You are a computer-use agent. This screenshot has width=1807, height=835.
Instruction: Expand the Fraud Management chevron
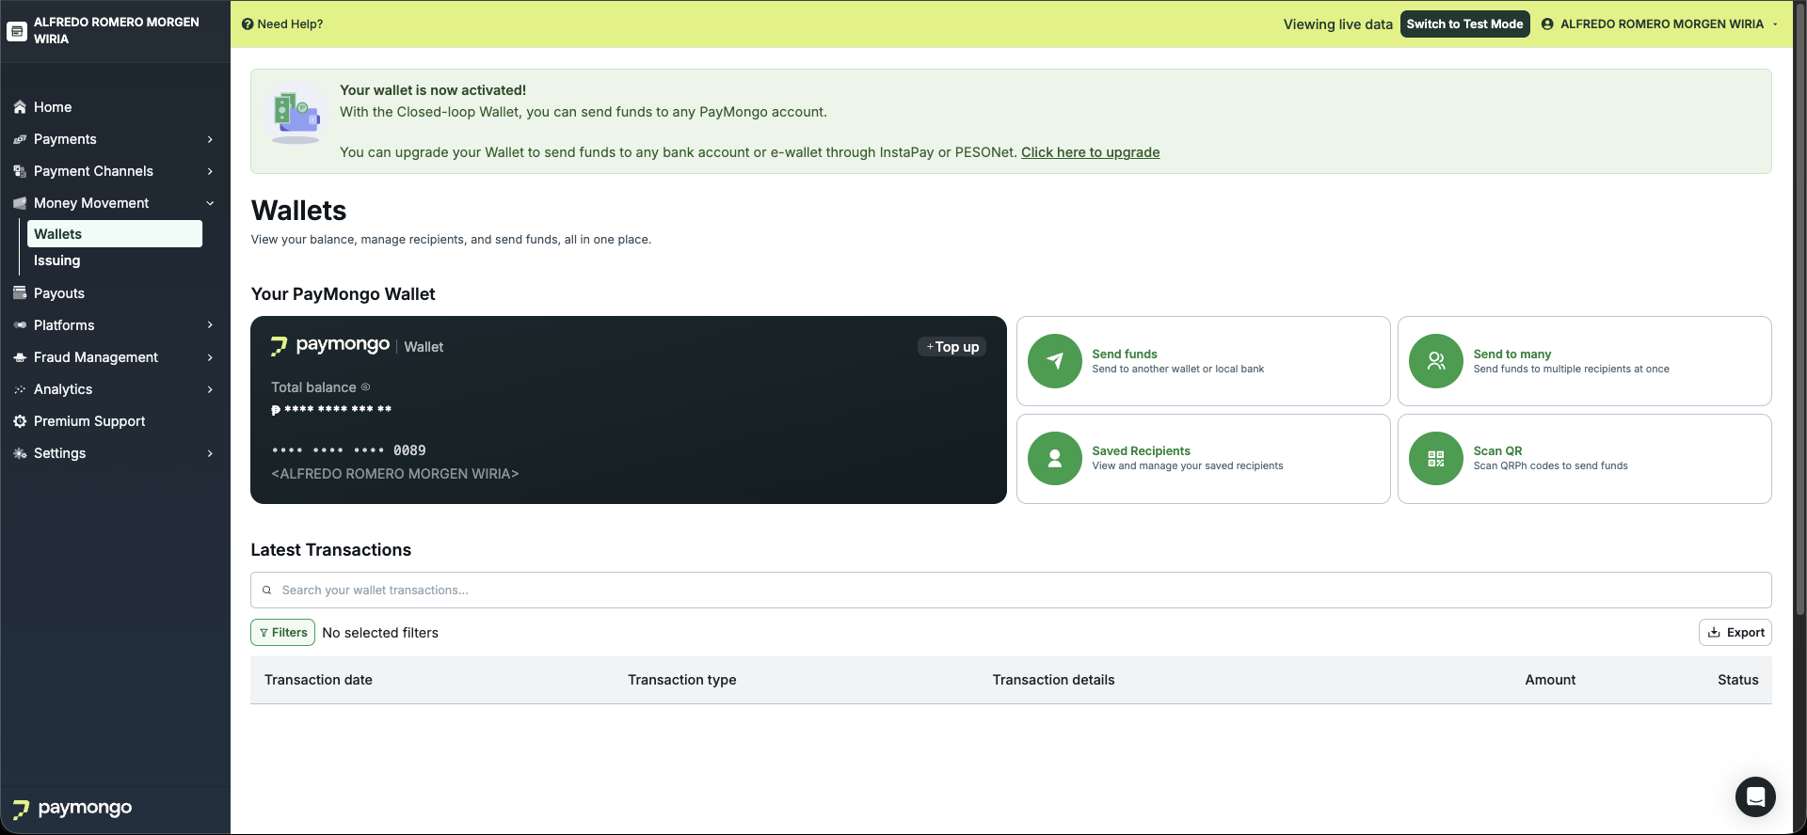click(x=210, y=357)
